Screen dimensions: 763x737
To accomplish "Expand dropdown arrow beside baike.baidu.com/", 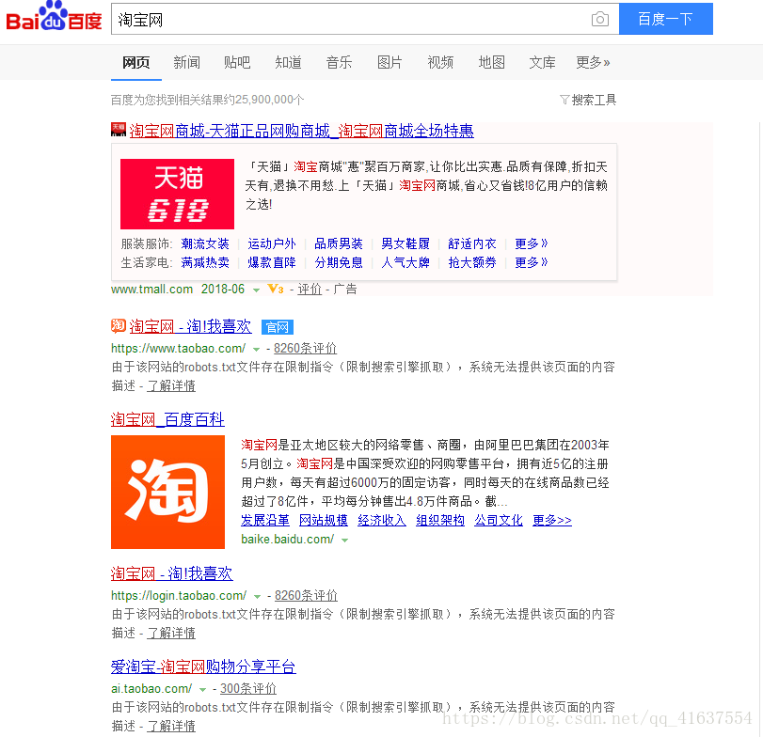I will (344, 541).
